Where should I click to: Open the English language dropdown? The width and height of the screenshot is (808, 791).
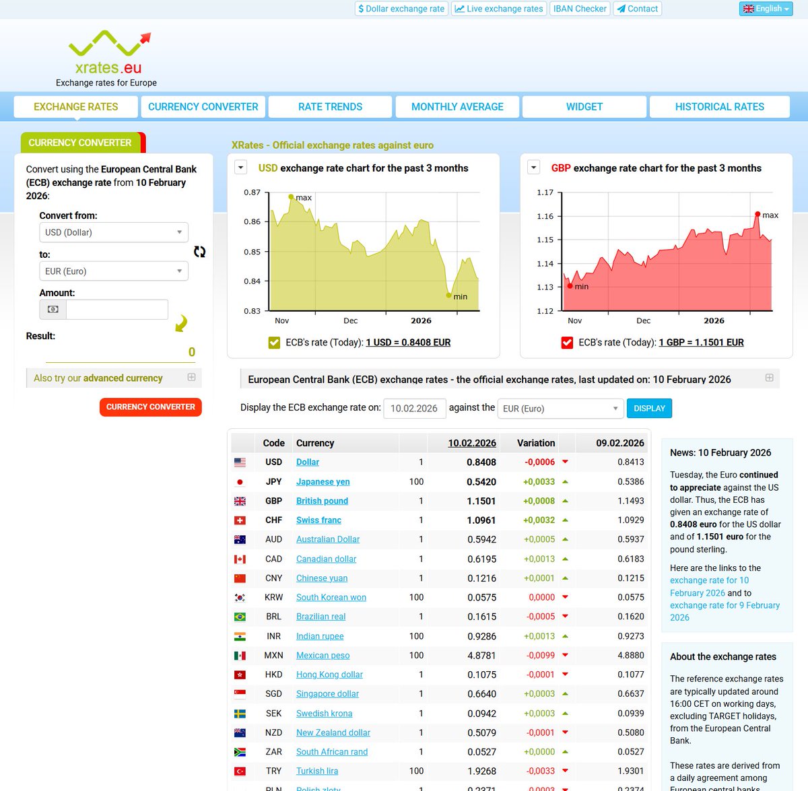coord(766,9)
